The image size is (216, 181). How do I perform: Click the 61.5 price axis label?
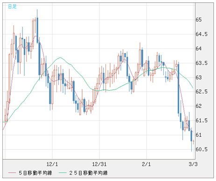pos(202,121)
